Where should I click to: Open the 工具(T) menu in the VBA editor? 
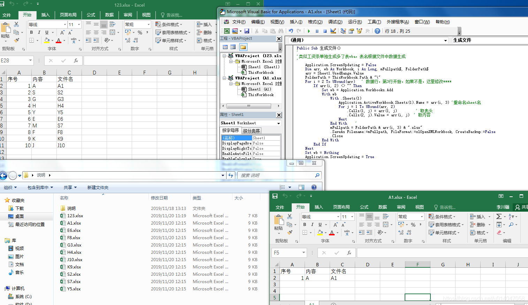tap(374, 22)
